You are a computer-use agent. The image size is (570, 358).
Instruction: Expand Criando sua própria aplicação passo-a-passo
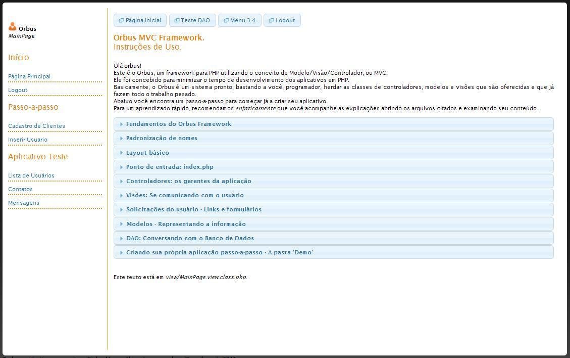point(219,252)
